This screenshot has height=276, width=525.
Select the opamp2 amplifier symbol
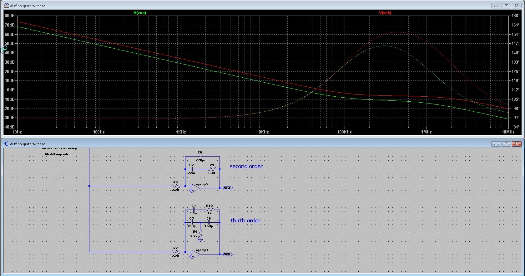[195, 188]
